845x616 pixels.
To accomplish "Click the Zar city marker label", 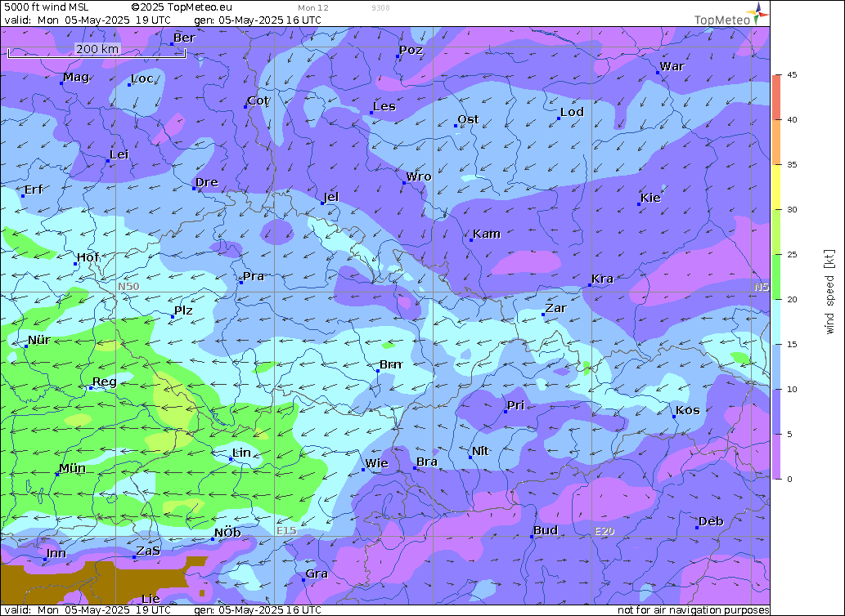I will (555, 308).
